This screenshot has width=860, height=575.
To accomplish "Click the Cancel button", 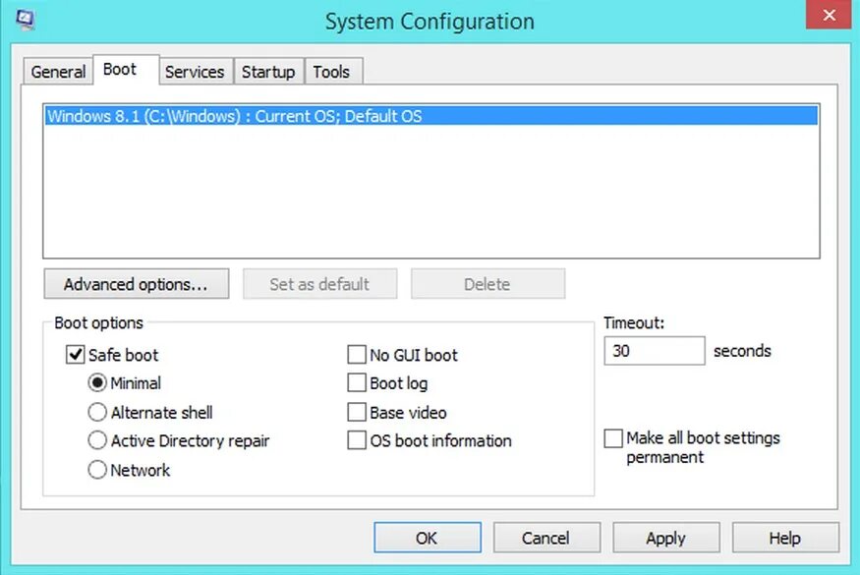I will click(546, 538).
